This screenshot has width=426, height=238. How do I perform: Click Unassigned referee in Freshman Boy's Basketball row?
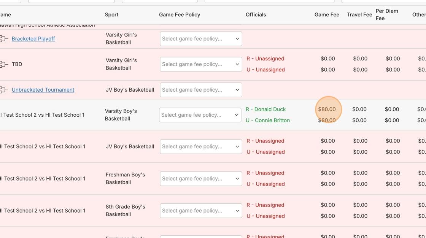coord(265,173)
